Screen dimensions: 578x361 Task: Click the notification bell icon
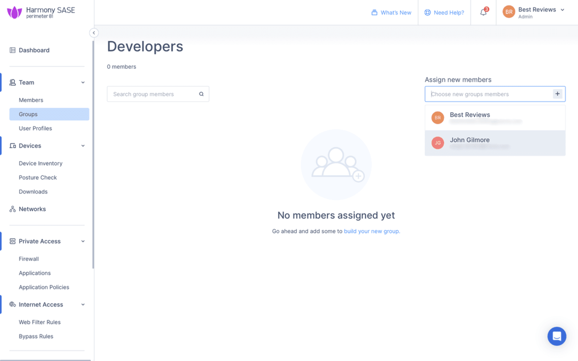[x=483, y=13]
